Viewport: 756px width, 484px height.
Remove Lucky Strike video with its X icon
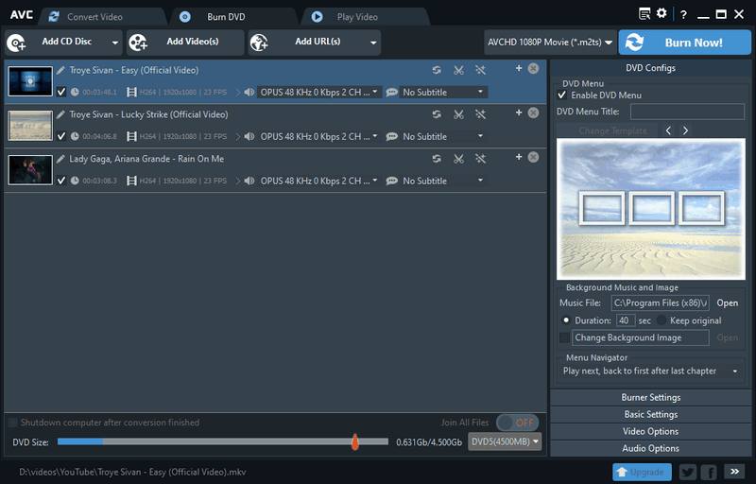[533, 112]
